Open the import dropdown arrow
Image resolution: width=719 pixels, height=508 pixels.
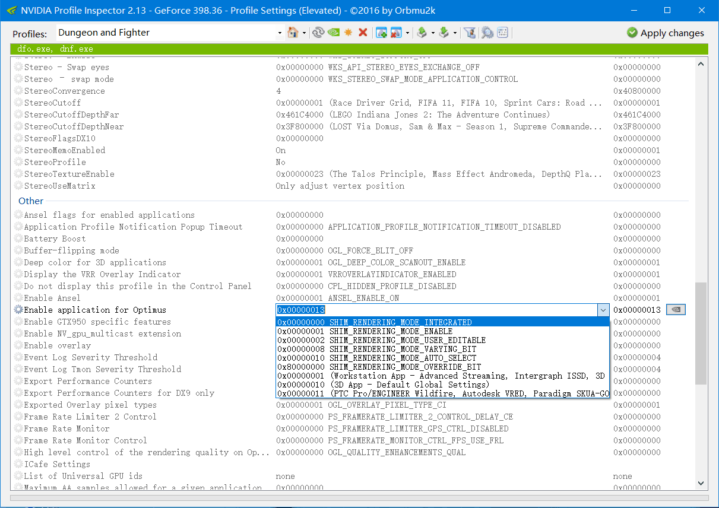pos(455,33)
